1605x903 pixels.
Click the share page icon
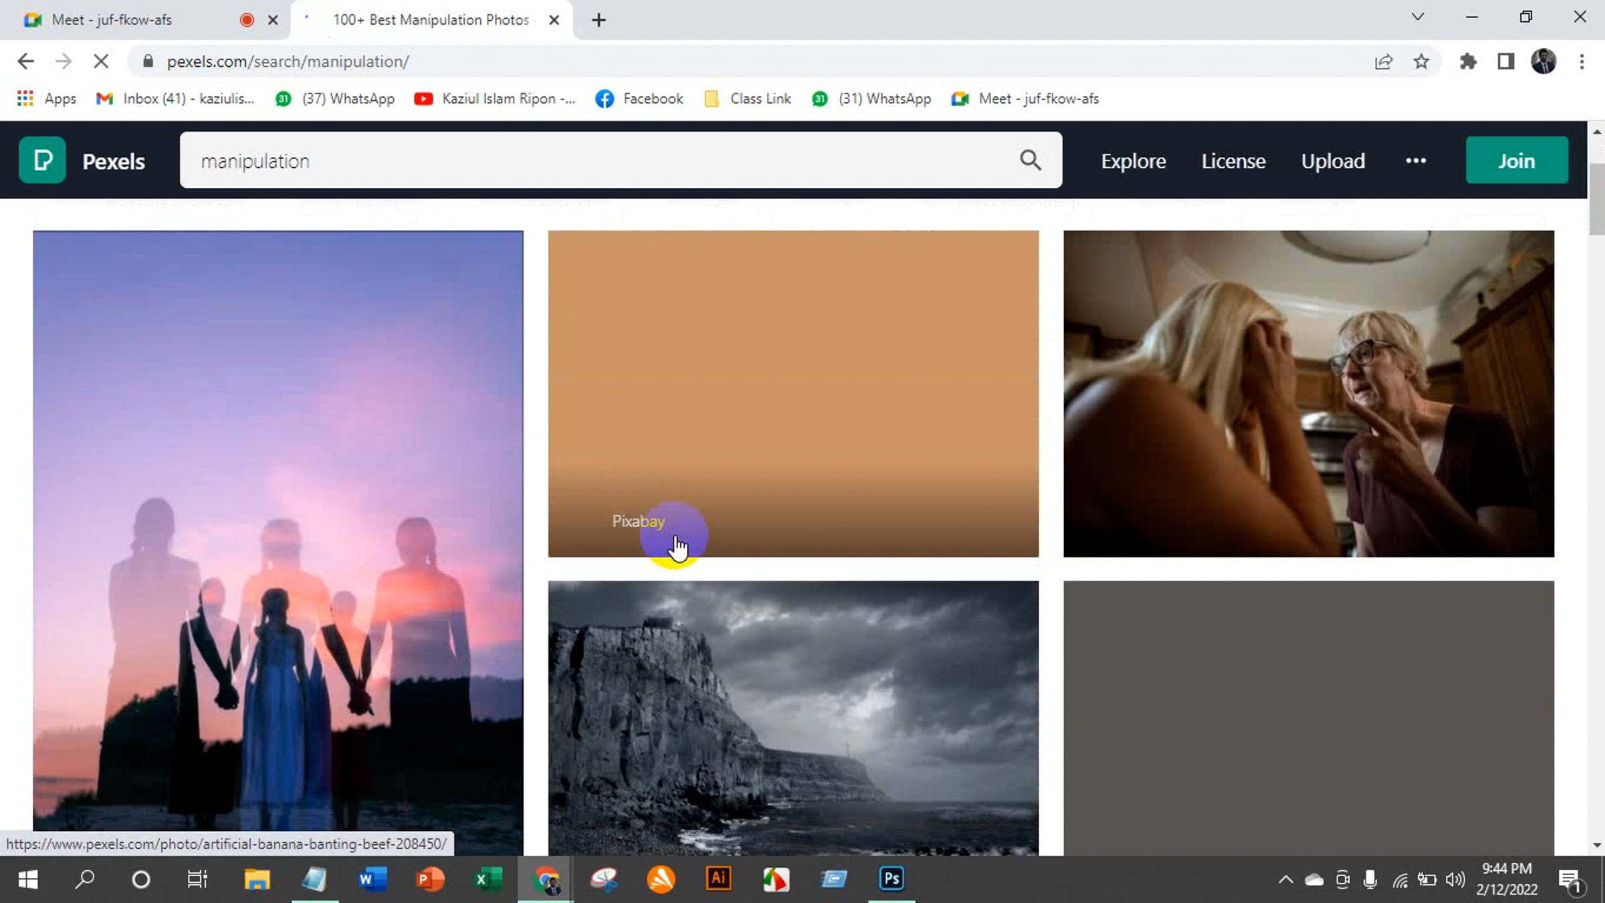click(1384, 61)
